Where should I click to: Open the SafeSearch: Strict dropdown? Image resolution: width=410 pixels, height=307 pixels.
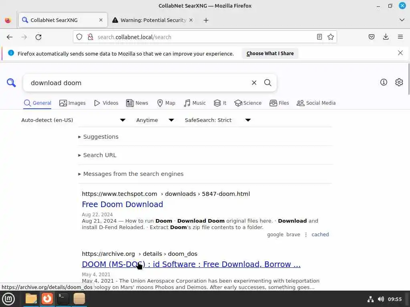point(218,120)
